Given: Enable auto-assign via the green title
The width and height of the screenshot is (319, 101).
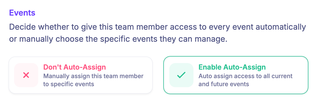Looking at the screenshot, I should click(x=232, y=67).
